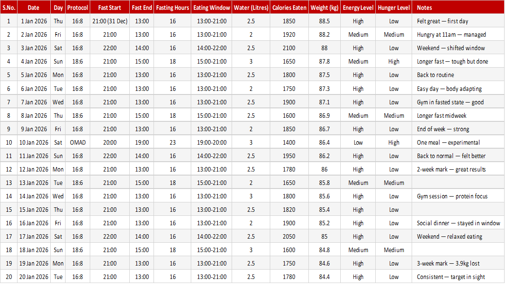
Task: Click weight value 88.5
Action: click(324, 21)
